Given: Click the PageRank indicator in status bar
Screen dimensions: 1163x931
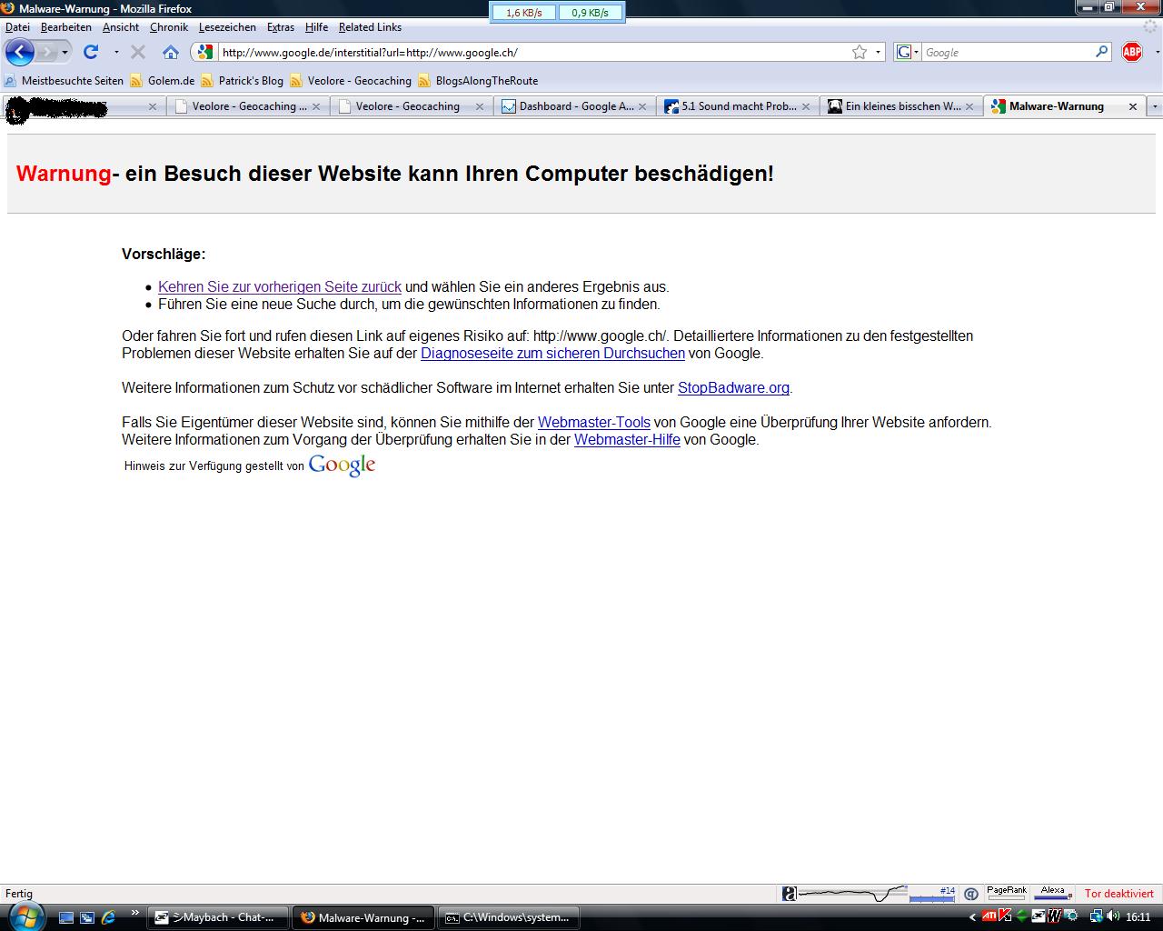Looking at the screenshot, I should tap(1006, 894).
